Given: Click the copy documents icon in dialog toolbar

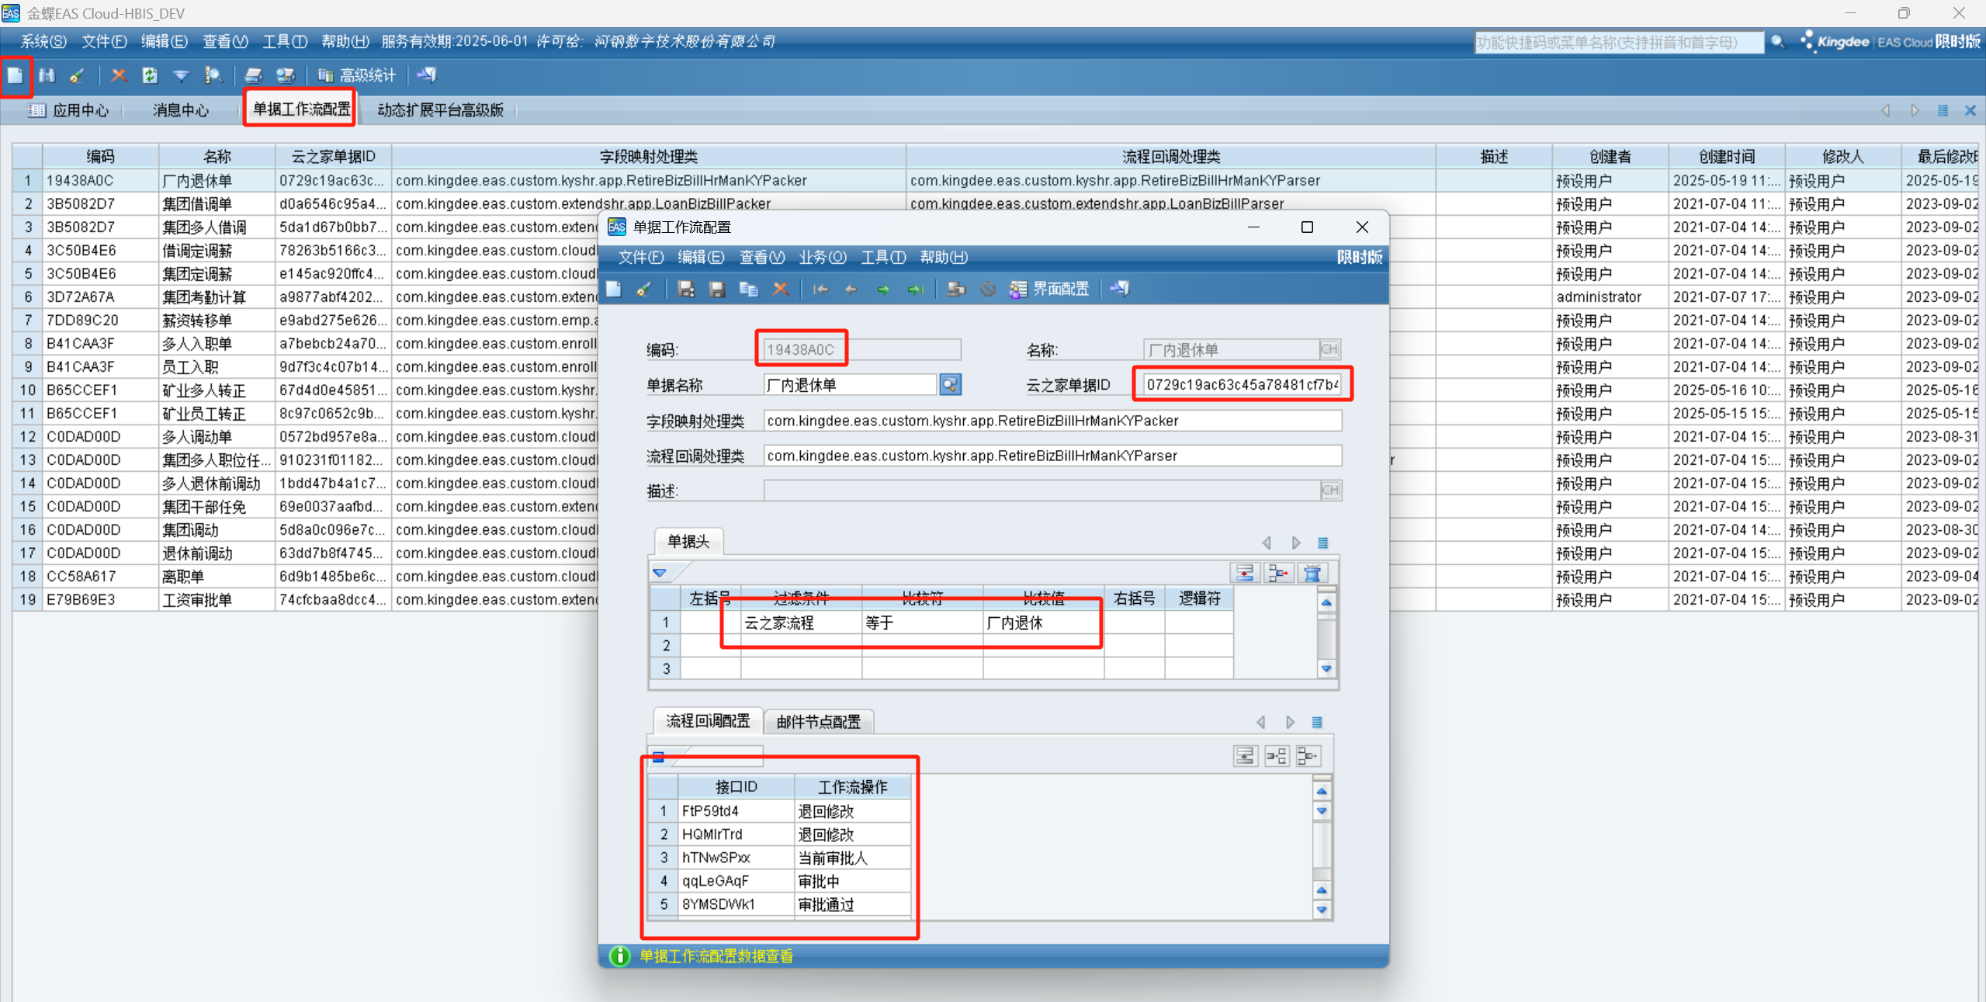Looking at the screenshot, I should 748,290.
